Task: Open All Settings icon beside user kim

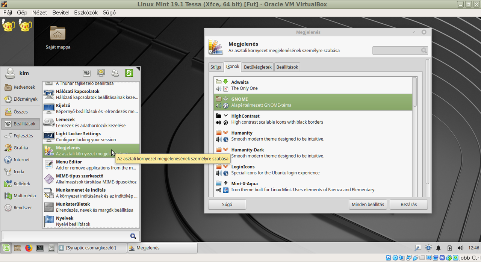Action: coord(87,73)
